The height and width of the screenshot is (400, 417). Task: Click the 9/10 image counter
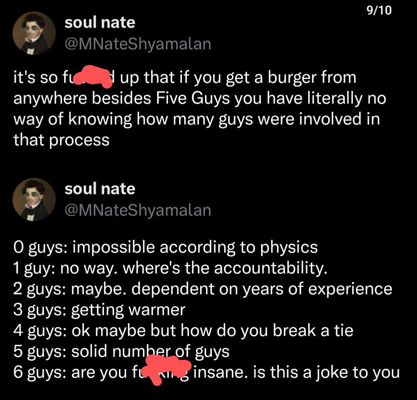pyautogui.click(x=379, y=10)
